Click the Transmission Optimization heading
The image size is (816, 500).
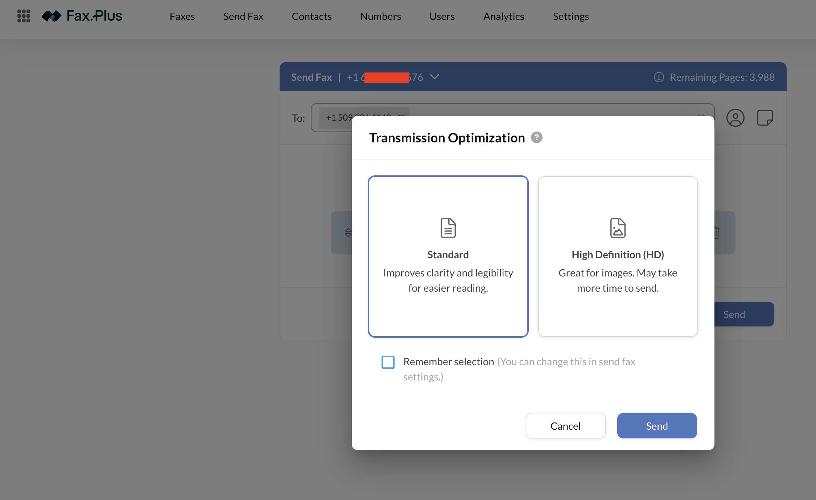447,138
